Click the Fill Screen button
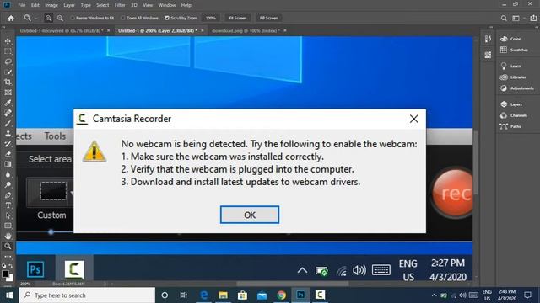This screenshot has width=540, height=303. point(268,18)
